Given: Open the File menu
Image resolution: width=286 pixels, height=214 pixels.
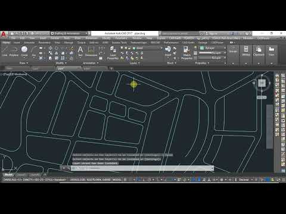Looking at the screenshot, I should [13, 38].
